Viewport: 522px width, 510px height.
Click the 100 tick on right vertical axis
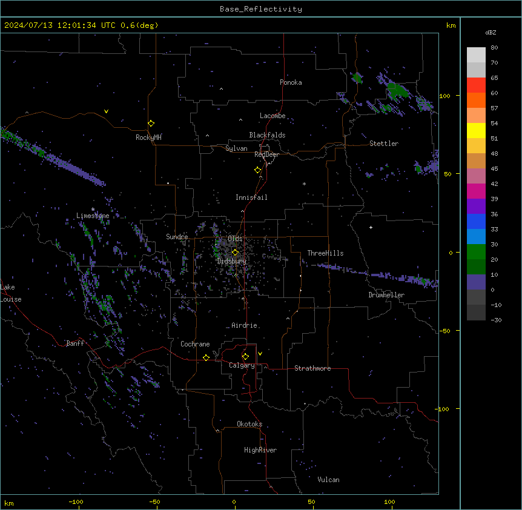tap(444, 96)
